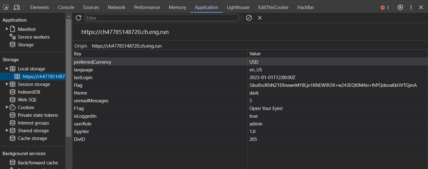Expand the Manifest tree item
This screenshot has width=428, height=169.
click(x=7, y=29)
